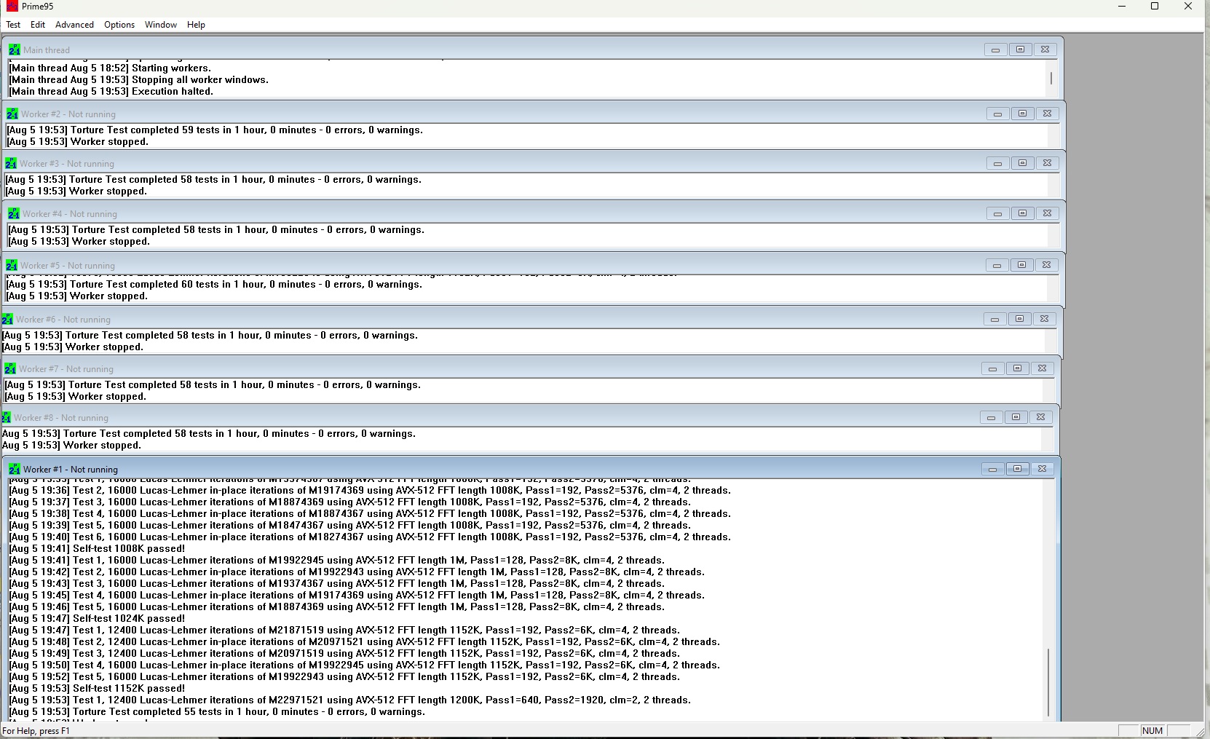
Task: Click the Worker #5 window icon
Action: click(12, 266)
